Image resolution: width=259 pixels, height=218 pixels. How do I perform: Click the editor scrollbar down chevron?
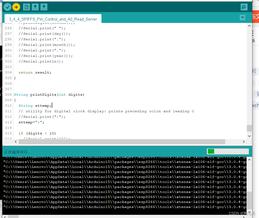249,136
